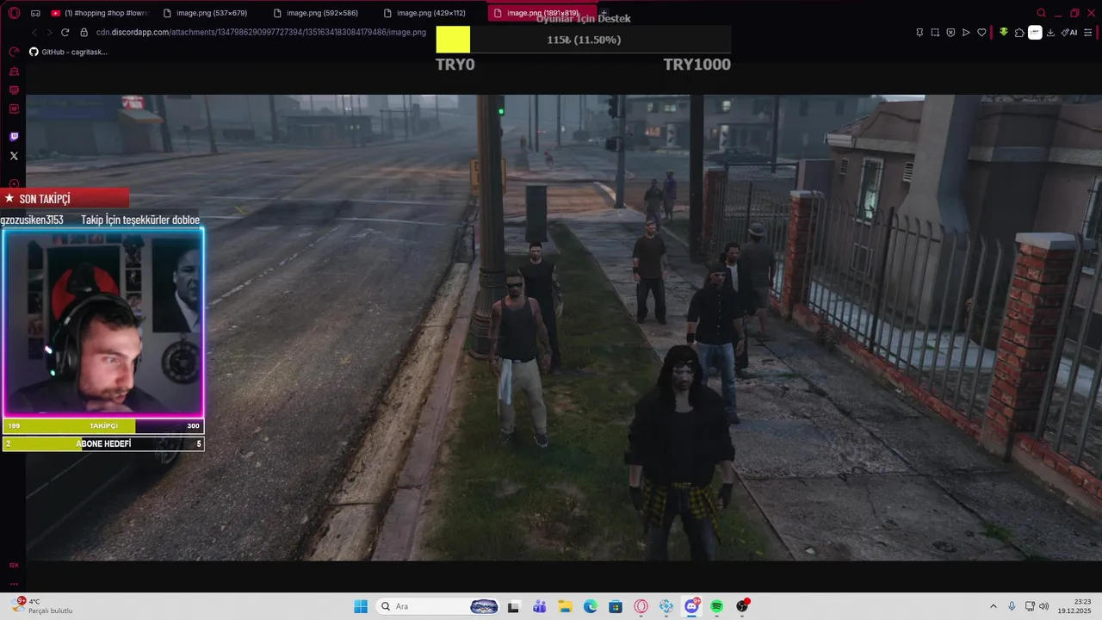Image resolution: width=1102 pixels, height=620 pixels.
Task: Click the TAKİPÇİ progress bar
Action: [103, 426]
